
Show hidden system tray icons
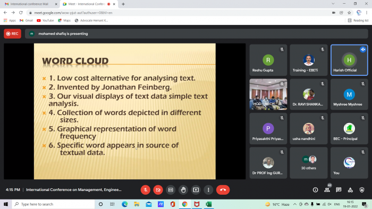pos(294,204)
